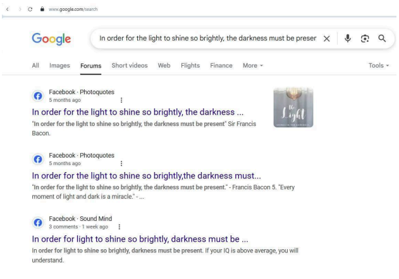
Task: Click the Light quote thumbnail image
Action: 293,108
